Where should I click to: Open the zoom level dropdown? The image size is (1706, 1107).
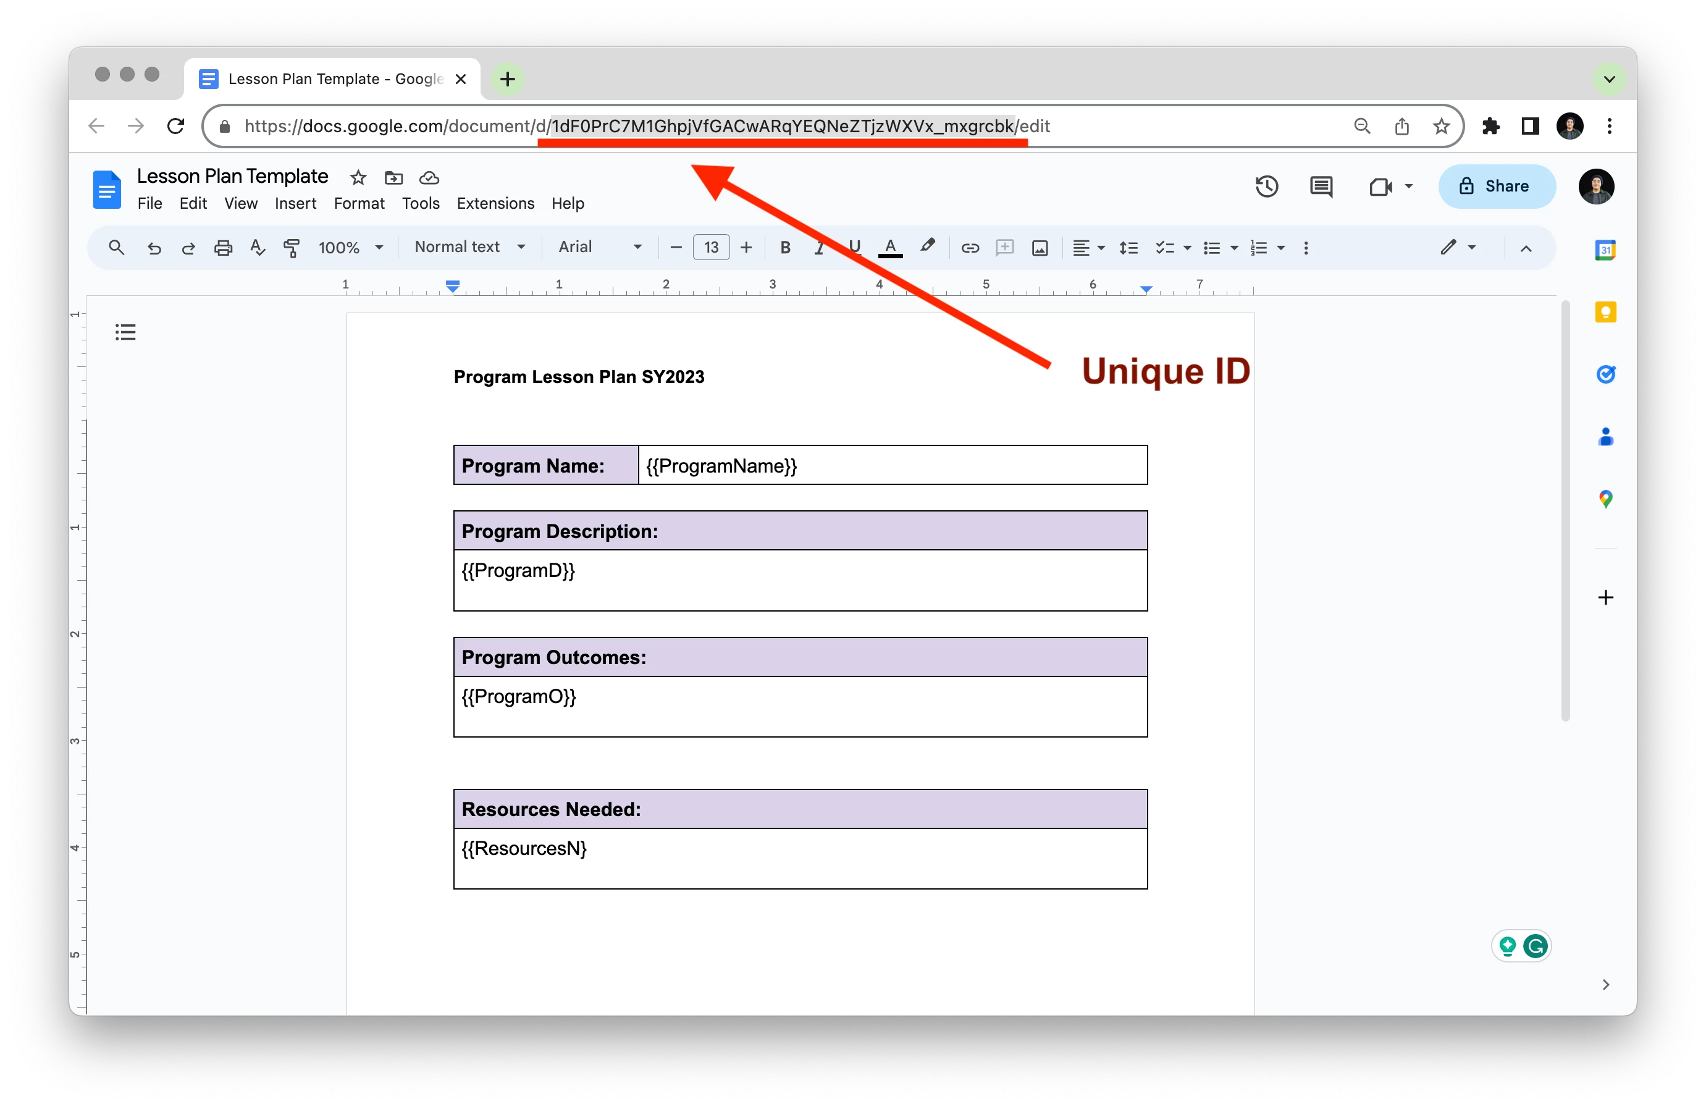(349, 247)
